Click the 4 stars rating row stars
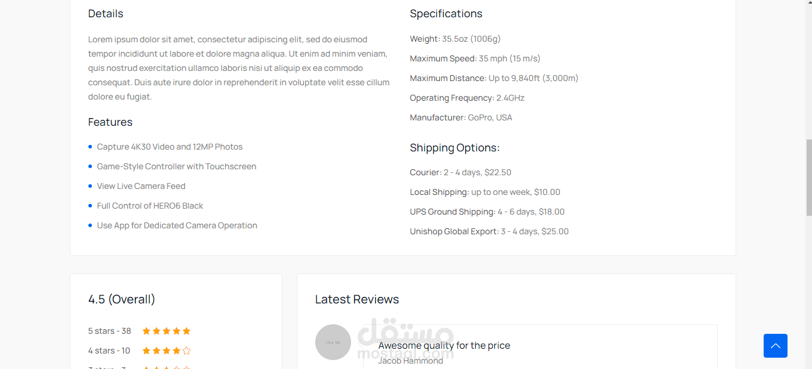The width and height of the screenshot is (812, 369). pyautogui.click(x=167, y=351)
